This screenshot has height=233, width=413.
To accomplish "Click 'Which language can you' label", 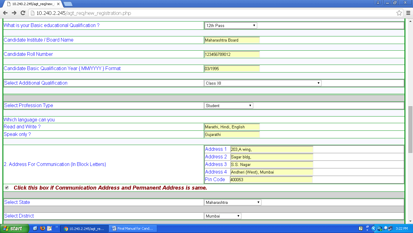I will [29, 120].
